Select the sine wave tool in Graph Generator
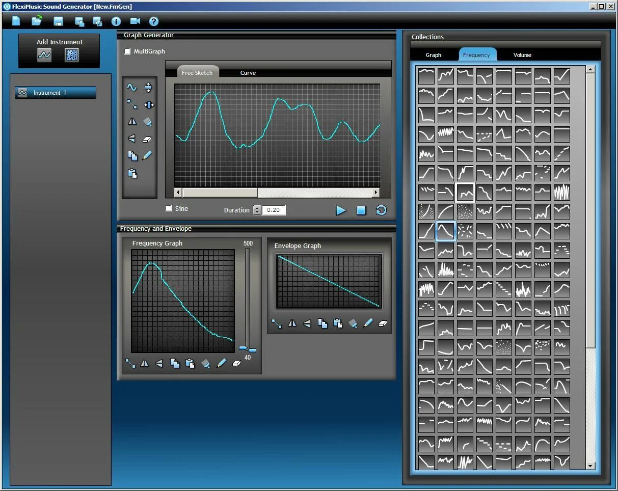The image size is (618, 491). pyautogui.click(x=132, y=88)
